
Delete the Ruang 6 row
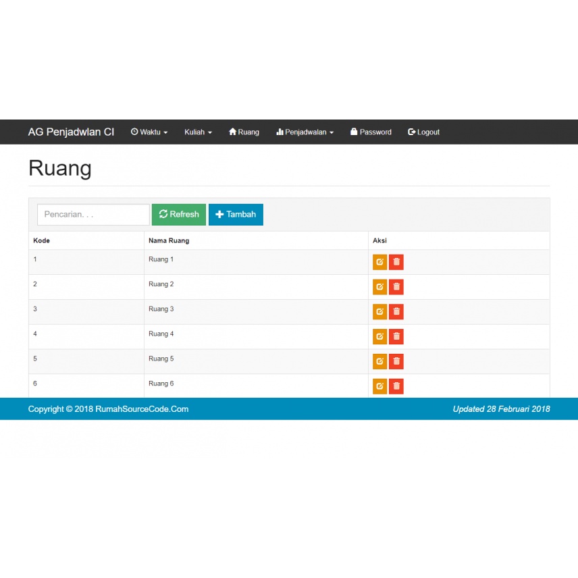[396, 386]
